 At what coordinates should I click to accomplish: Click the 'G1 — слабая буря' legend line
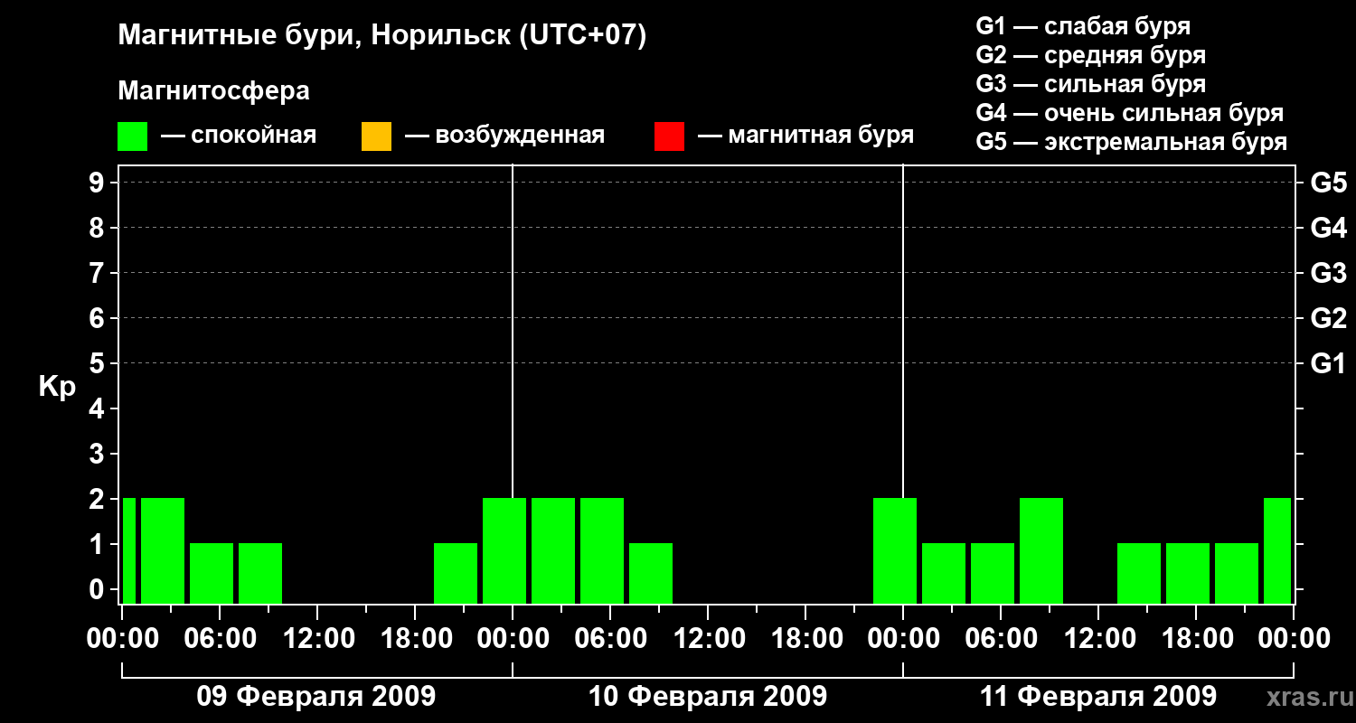pyautogui.click(x=1083, y=26)
